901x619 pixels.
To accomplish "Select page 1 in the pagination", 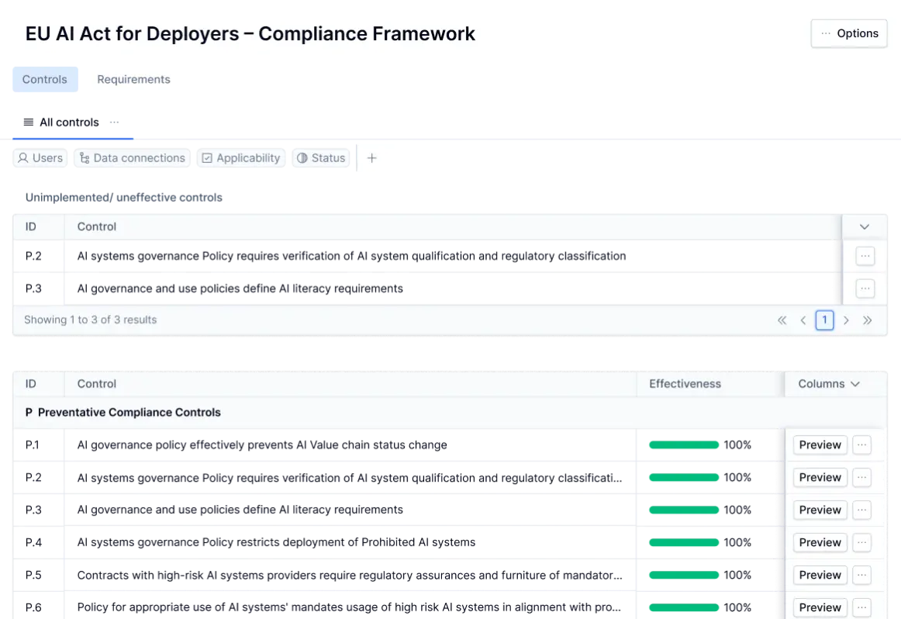I will pyautogui.click(x=824, y=320).
